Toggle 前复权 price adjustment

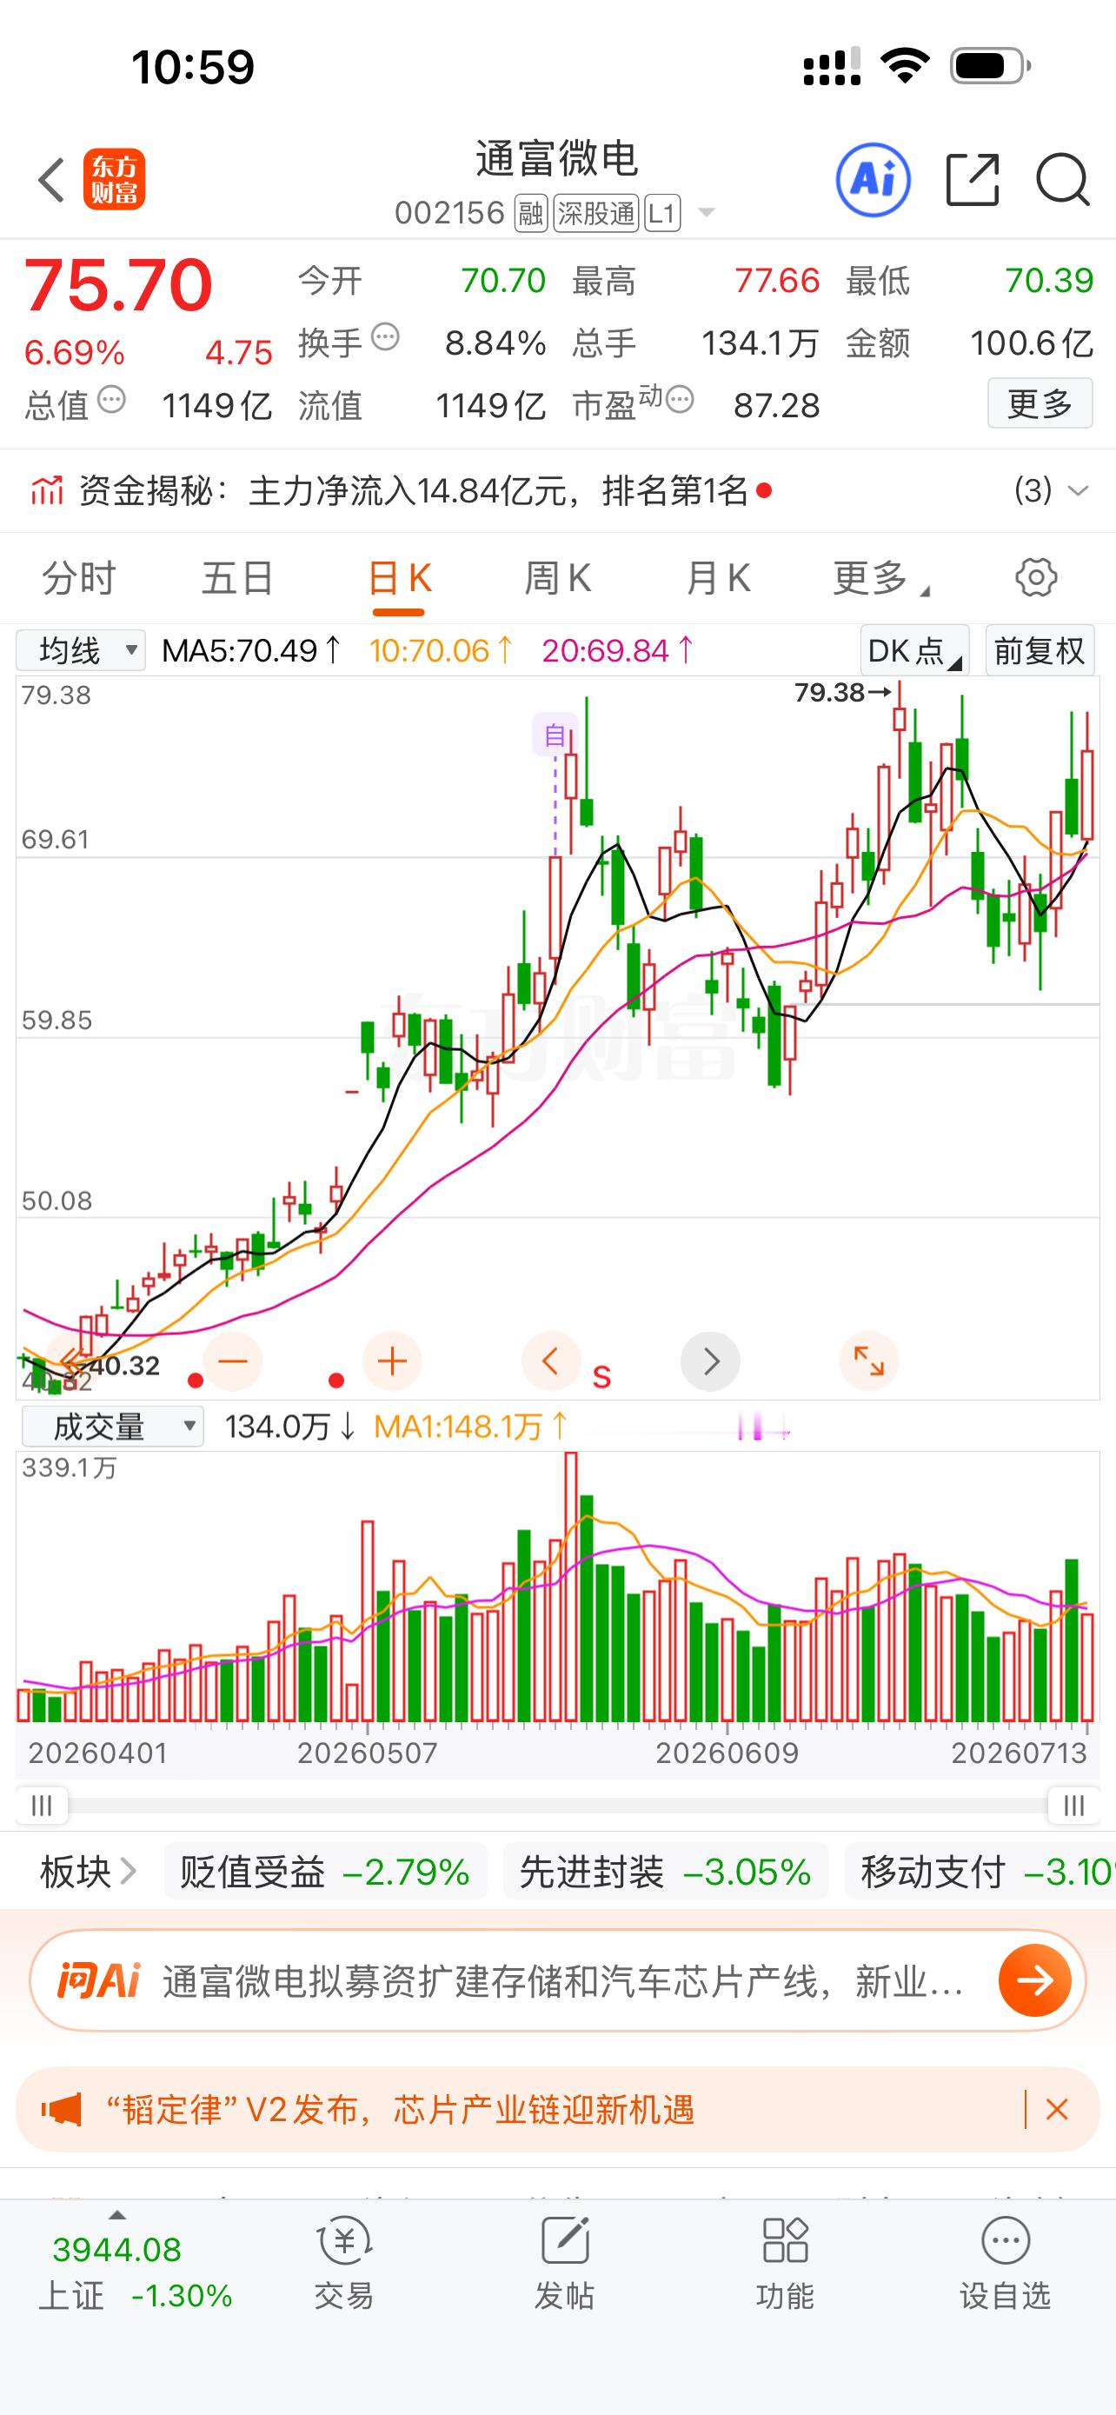tap(1040, 650)
